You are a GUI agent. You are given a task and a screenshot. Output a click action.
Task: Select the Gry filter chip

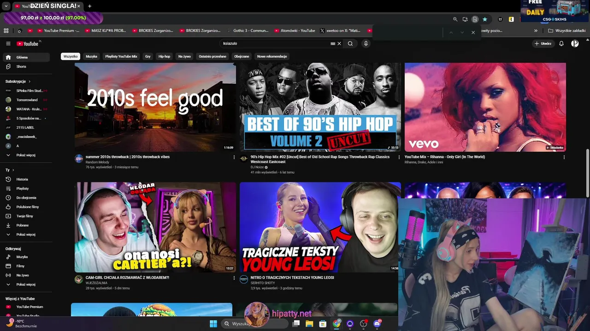[x=148, y=57]
